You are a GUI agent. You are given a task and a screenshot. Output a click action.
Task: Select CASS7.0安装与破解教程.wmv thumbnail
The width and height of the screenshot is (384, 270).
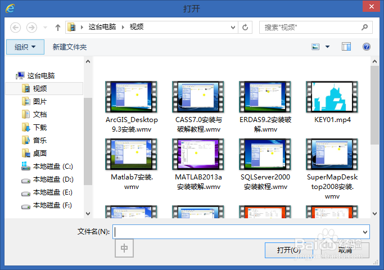[198, 97]
